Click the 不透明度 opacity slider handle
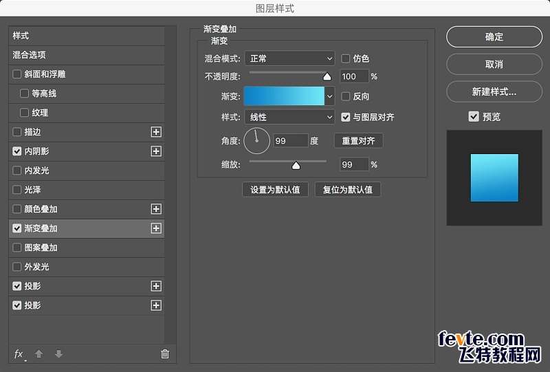Viewport: 550px width, 372px height. click(327, 76)
